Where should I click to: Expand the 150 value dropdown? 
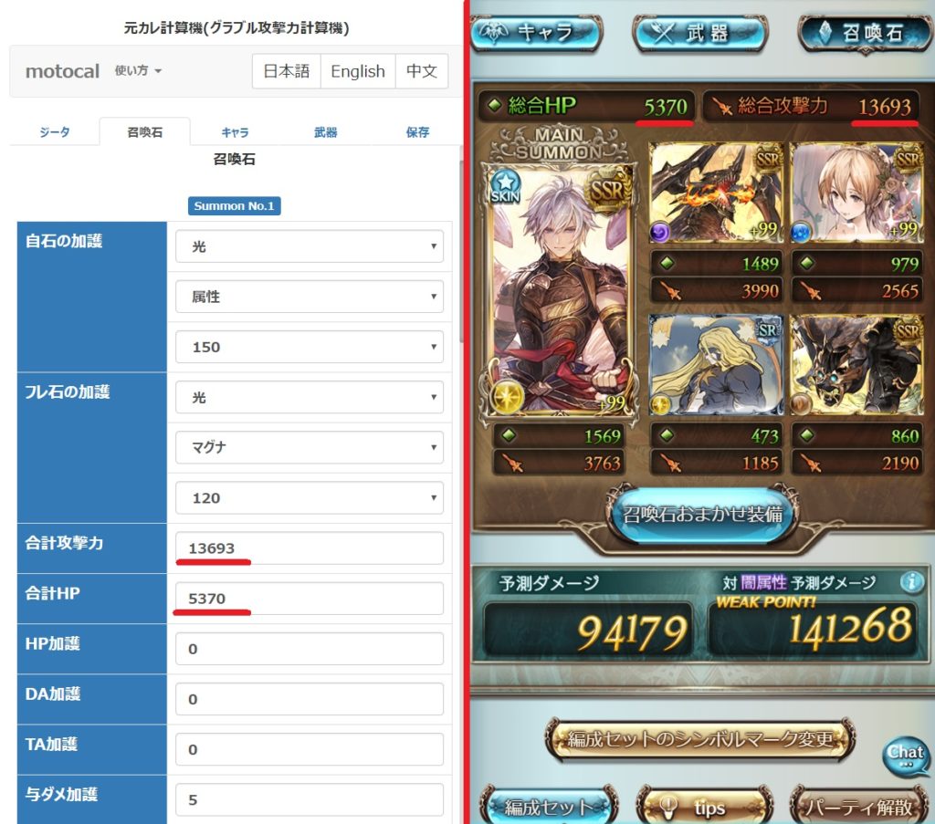[x=310, y=347]
